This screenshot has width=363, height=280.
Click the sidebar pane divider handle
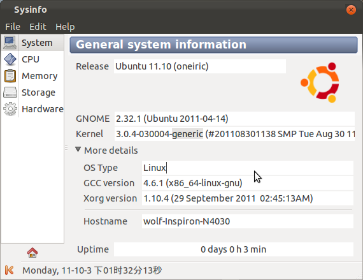coord(66,148)
